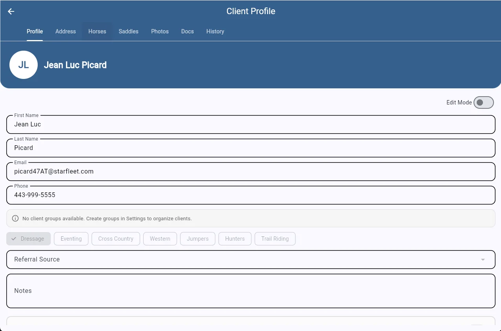Open the Photos tab
The width and height of the screenshot is (501, 331).
[x=160, y=31]
